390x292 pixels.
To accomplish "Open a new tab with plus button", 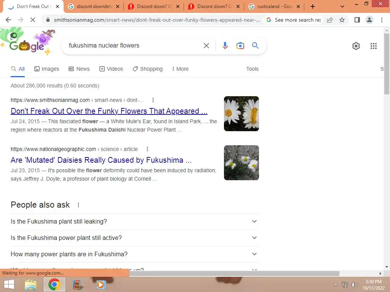I will pyautogui.click(x=313, y=6).
